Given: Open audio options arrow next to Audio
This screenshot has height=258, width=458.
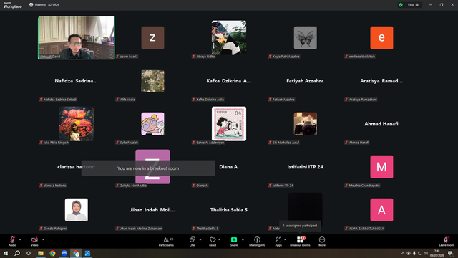Looking at the screenshot, I should (20, 239).
